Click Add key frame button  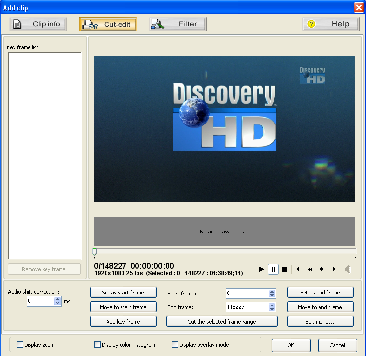123,322
